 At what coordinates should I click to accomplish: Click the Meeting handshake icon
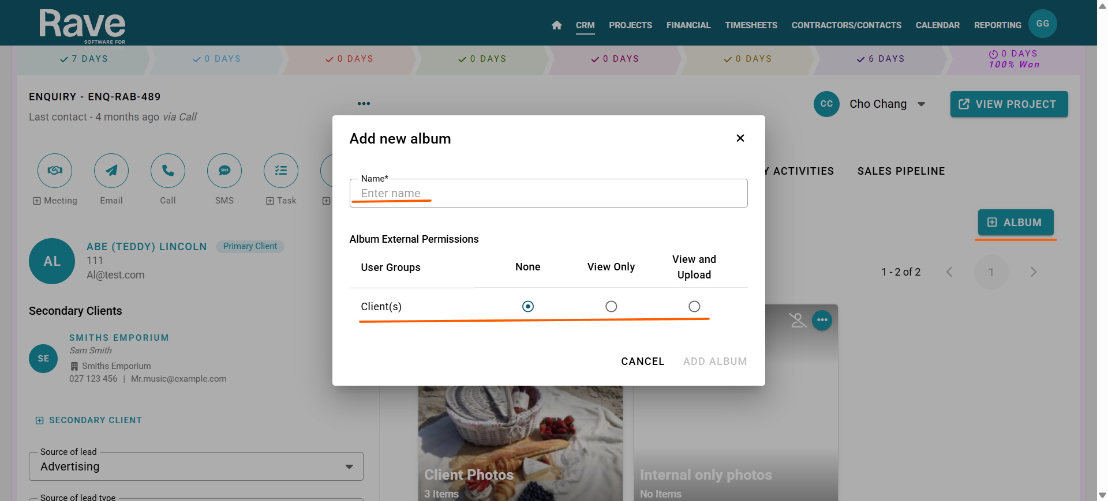[55, 171]
